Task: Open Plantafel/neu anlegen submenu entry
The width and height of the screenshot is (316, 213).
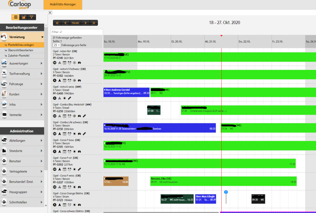Action: click(x=22, y=45)
